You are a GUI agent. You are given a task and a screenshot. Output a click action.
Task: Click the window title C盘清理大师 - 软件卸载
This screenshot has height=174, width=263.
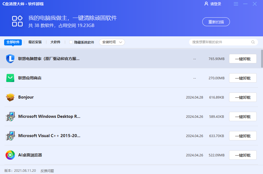point(23,4)
